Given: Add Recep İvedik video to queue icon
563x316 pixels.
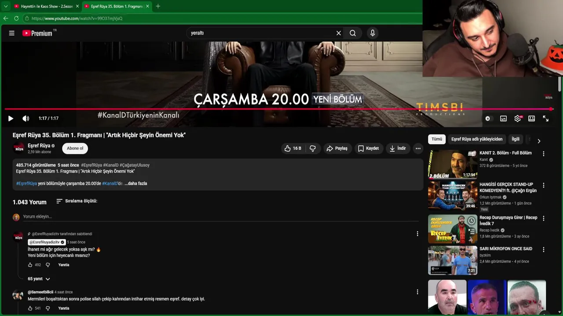Looking at the screenshot, I should [x=471, y=232].
